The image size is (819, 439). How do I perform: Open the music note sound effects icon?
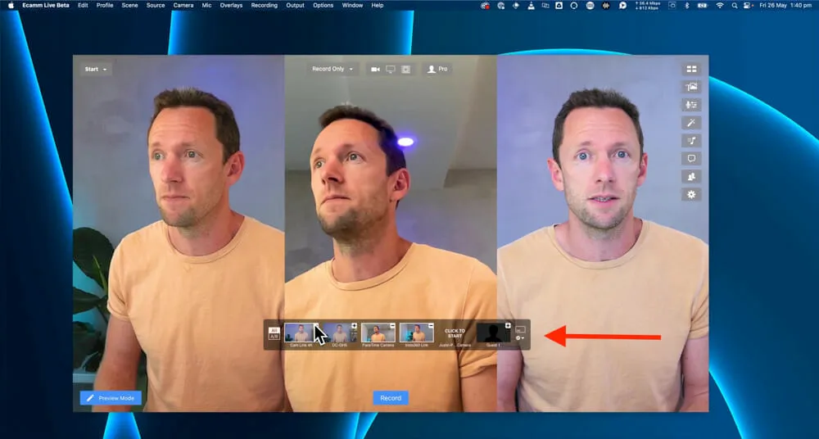(691, 141)
